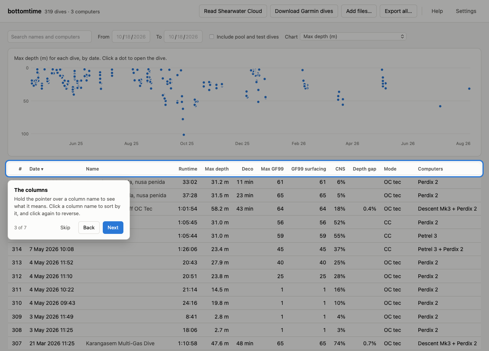Sort by the Name column header
489x351 pixels.
pyautogui.click(x=92, y=169)
